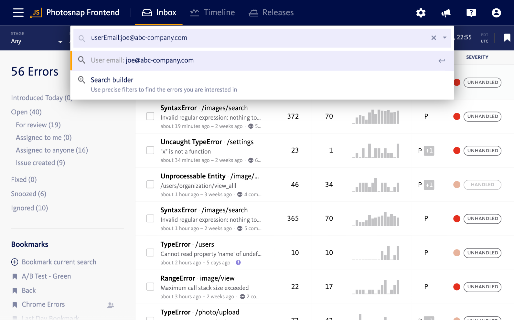This screenshot has height=320, width=514.
Task: Filter by Issue created (9)
Action: click(40, 163)
